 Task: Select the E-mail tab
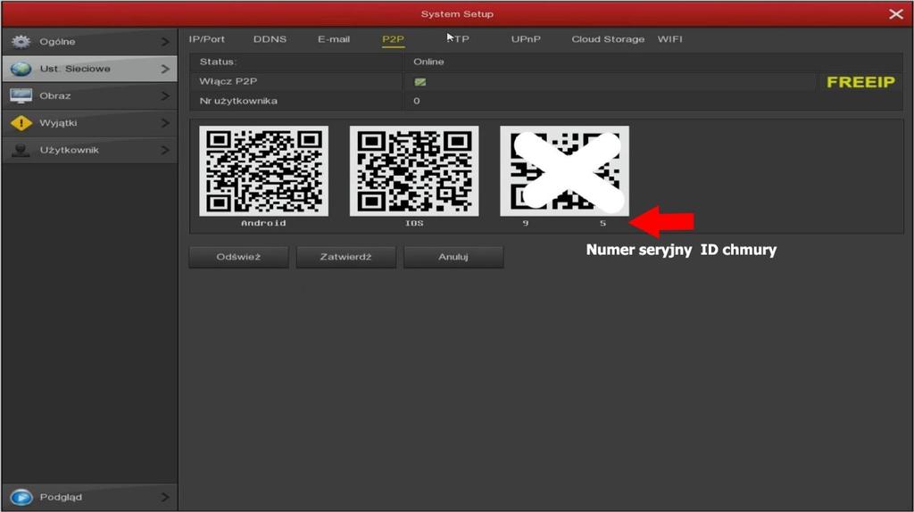[334, 39]
